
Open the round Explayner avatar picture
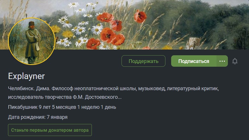click(32, 41)
